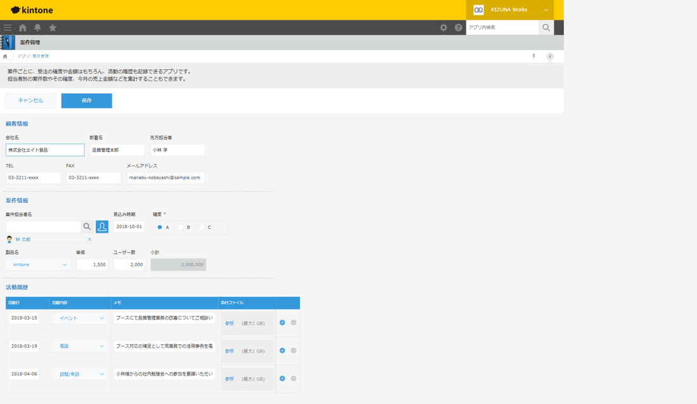
Task: Click the search magnifier button in header
Action: pos(546,27)
